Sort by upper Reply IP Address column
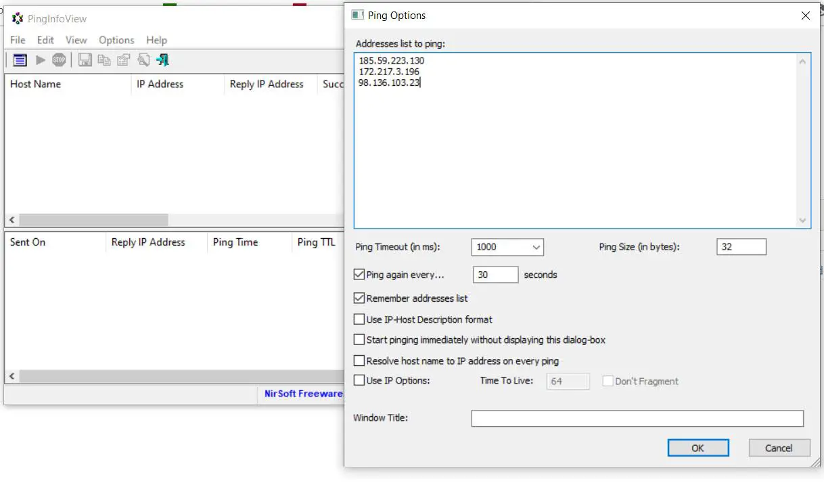The height and width of the screenshot is (483, 824). (x=271, y=84)
